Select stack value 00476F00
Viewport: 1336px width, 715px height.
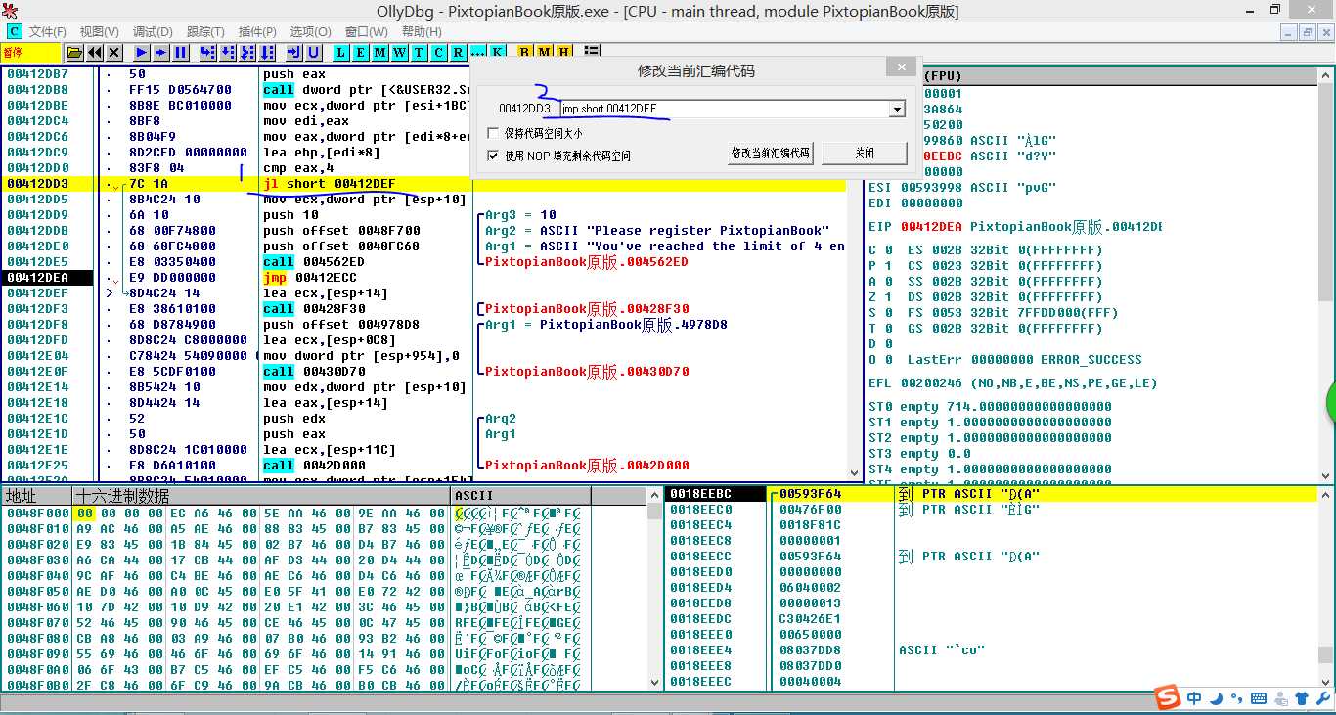pyautogui.click(x=811, y=510)
